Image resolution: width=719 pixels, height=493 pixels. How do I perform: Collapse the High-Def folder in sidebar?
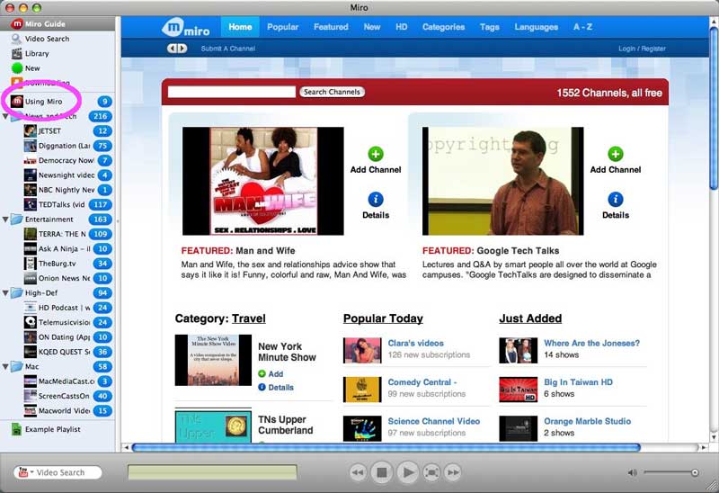click(x=6, y=293)
